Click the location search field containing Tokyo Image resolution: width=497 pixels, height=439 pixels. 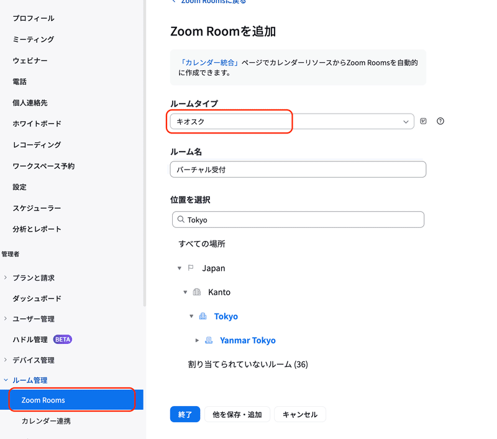pyautogui.click(x=298, y=220)
